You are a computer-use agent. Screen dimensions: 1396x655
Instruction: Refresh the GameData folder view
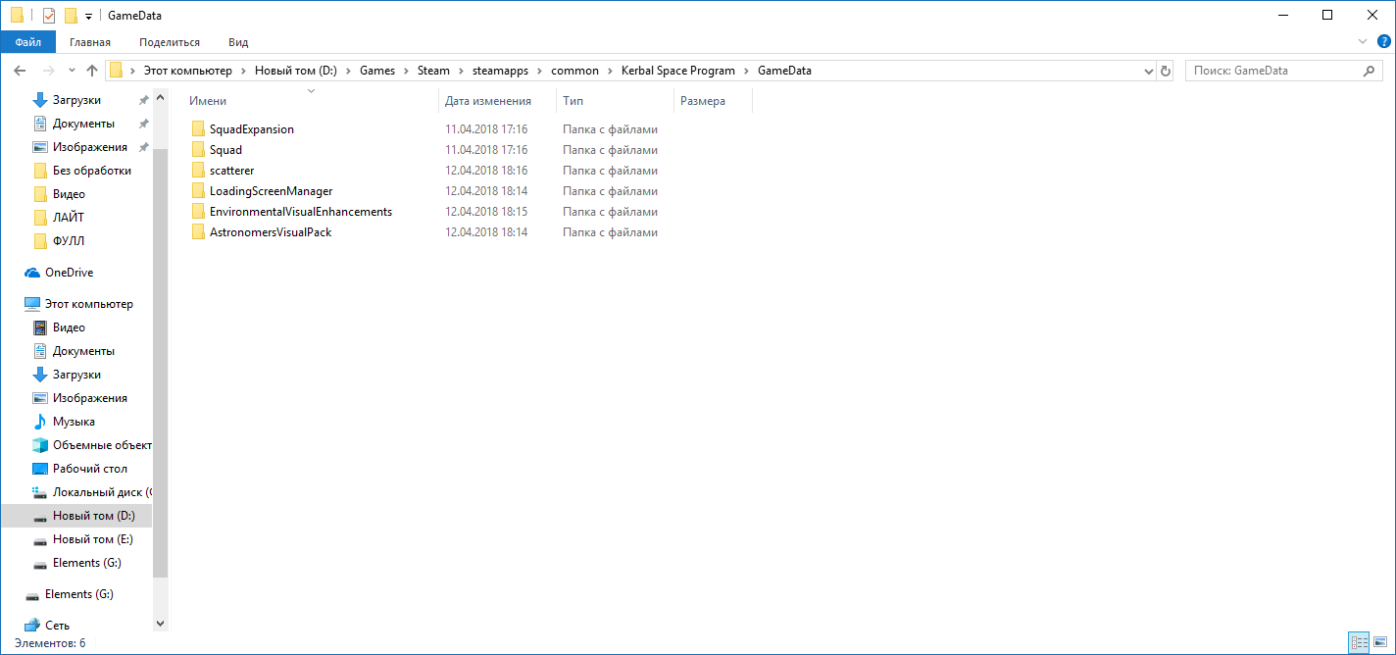click(1166, 71)
